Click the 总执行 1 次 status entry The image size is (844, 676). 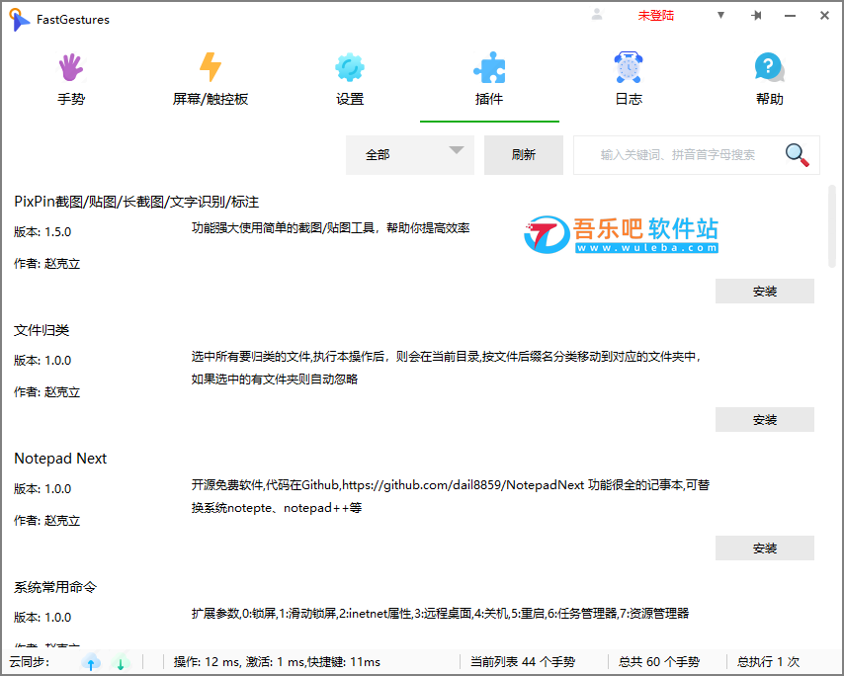tap(768, 662)
